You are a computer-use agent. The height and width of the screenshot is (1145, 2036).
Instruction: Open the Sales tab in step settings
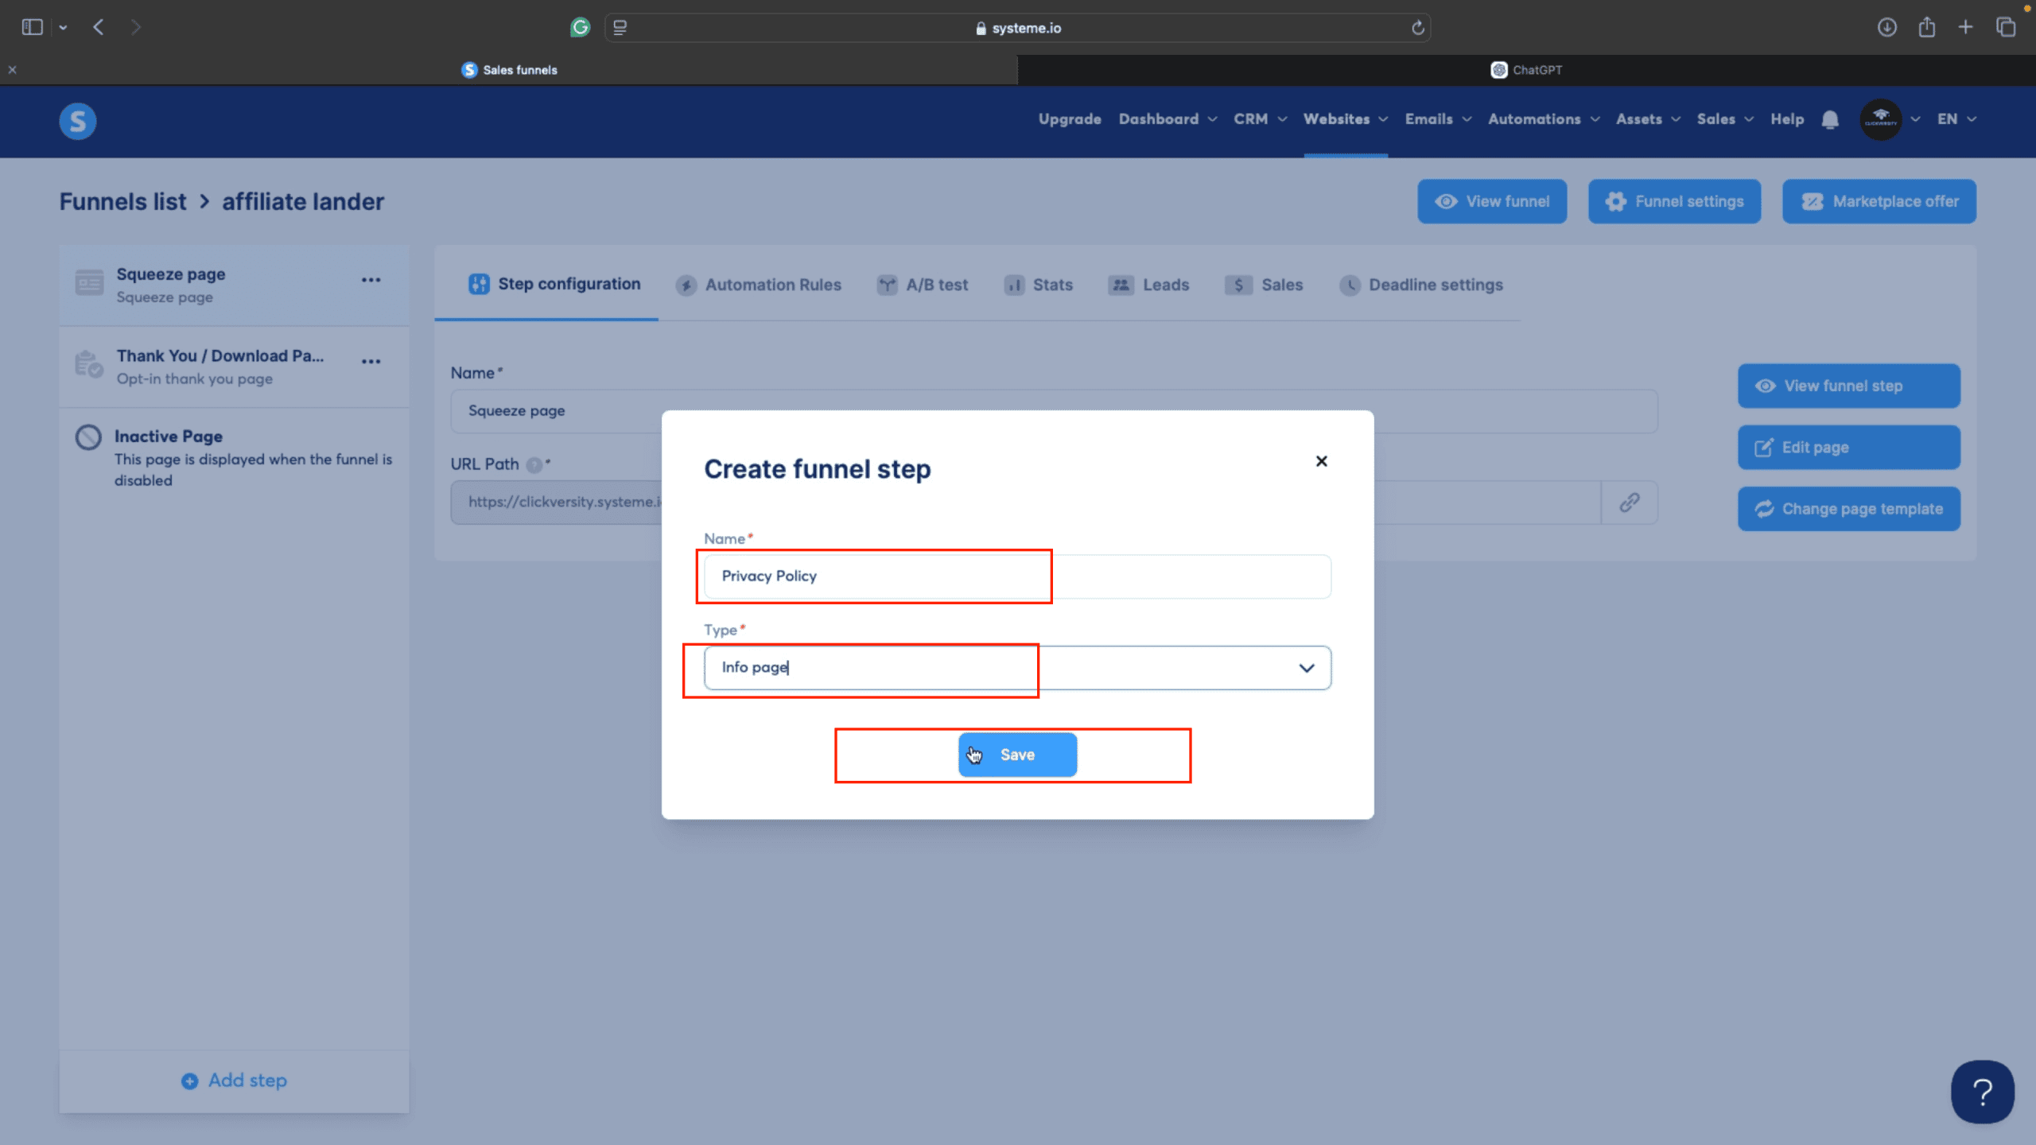click(1264, 285)
